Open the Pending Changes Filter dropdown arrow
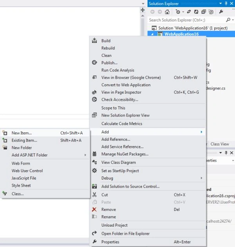Screen dimensions: 235x247 coord(183,12)
